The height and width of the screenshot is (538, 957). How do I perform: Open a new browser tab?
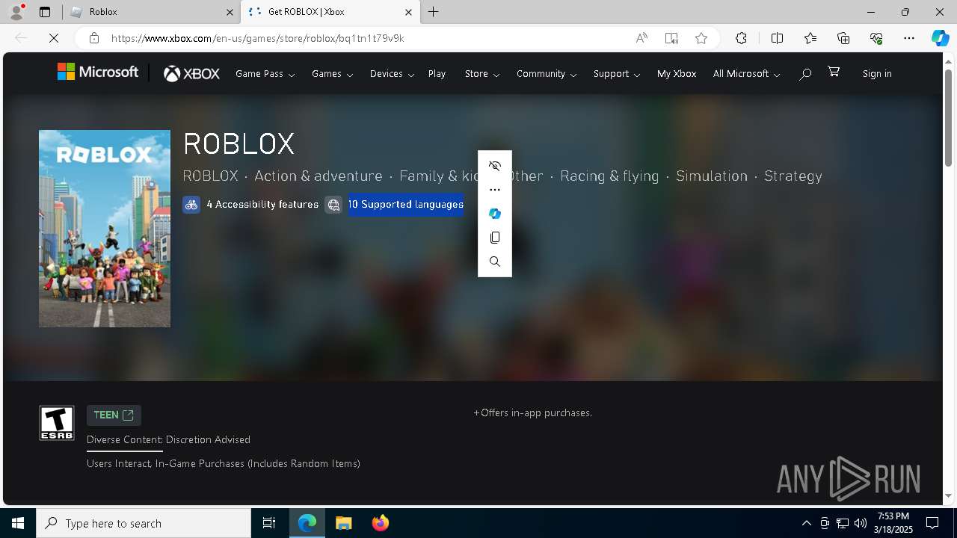coord(434,12)
